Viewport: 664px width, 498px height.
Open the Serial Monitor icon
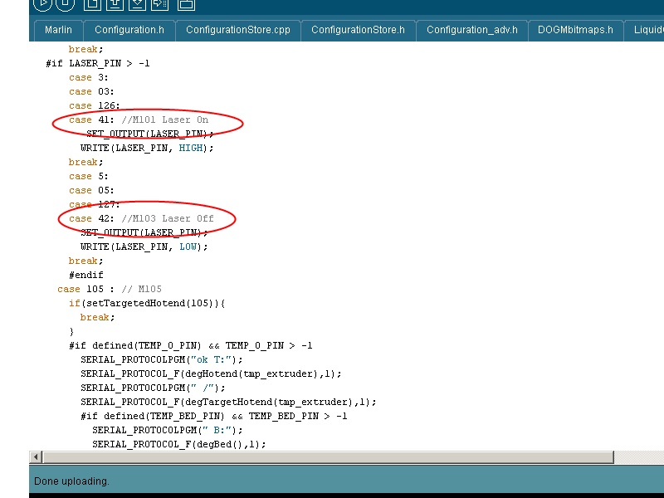pyautogui.click(x=186, y=3)
